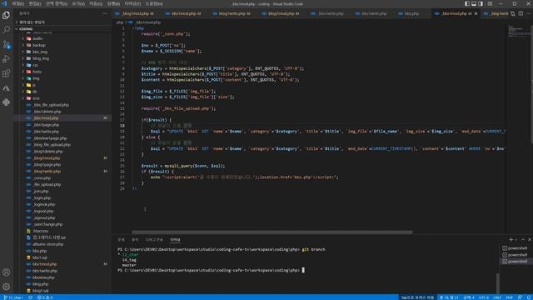
Task: Close the terminal panel
Action: pos(530,240)
